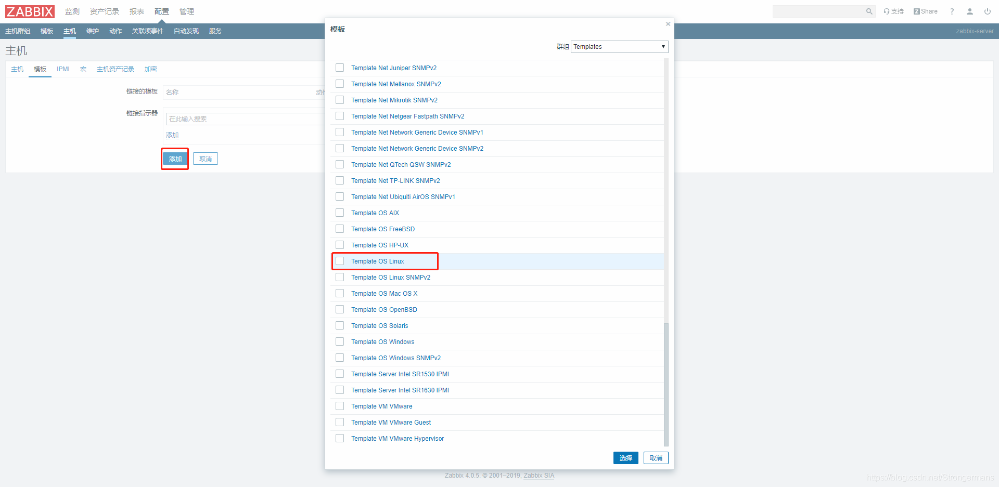
Task: Click the Zabbix logo
Action: 30,11
